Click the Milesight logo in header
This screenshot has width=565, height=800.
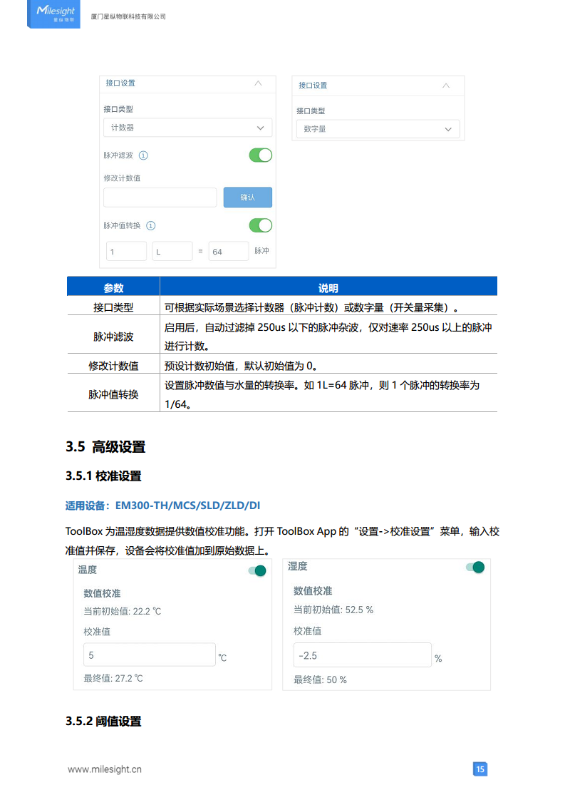pos(53,14)
